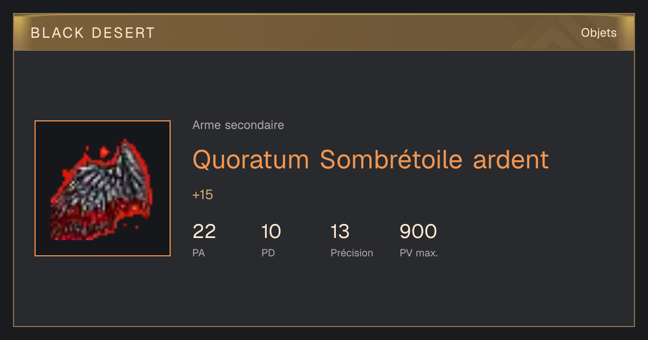Select the item name Quoratum Sombrétoile ardent
This screenshot has height=340, width=648.
pyautogui.click(x=370, y=160)
